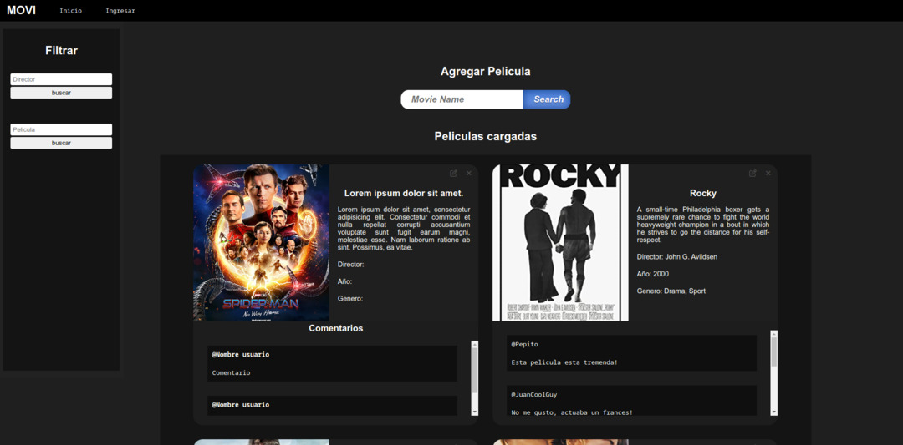Focus the Pelicula filter field
This screenshot has width=903, height=445.
[61, 129]
